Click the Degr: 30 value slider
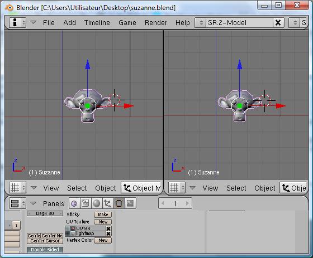The image size is (313, 258). coord(45,213)
